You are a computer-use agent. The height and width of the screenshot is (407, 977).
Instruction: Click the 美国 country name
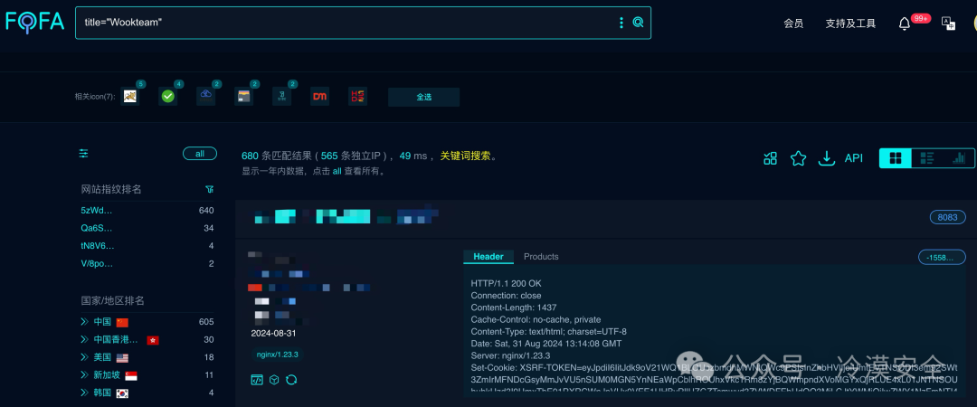click(102, 357)
